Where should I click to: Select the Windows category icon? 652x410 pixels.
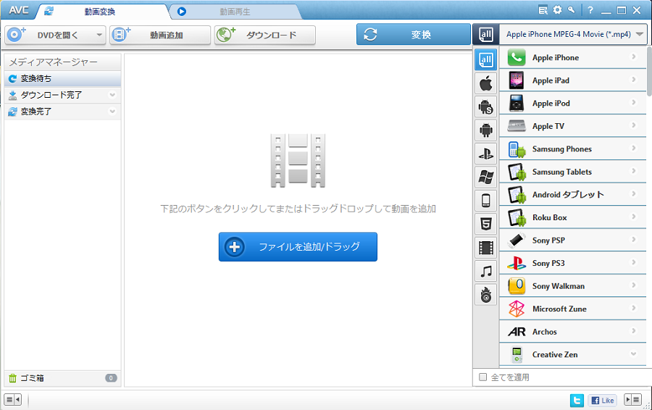coord(485,177)
